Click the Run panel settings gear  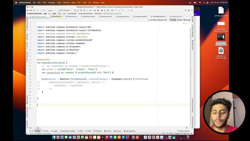(186, 128)
